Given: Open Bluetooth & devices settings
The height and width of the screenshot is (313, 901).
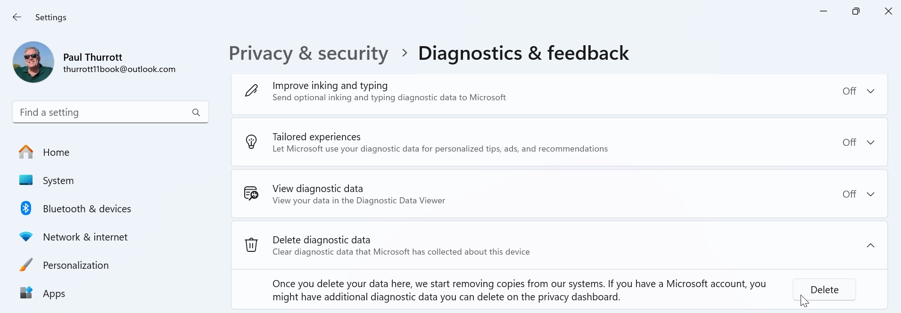Looking at the screenshot, I should click(x=87, y=209).
